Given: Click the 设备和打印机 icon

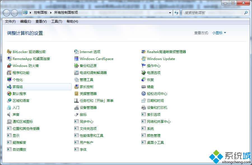Looking at the screenshot, I should click(144, 108).
